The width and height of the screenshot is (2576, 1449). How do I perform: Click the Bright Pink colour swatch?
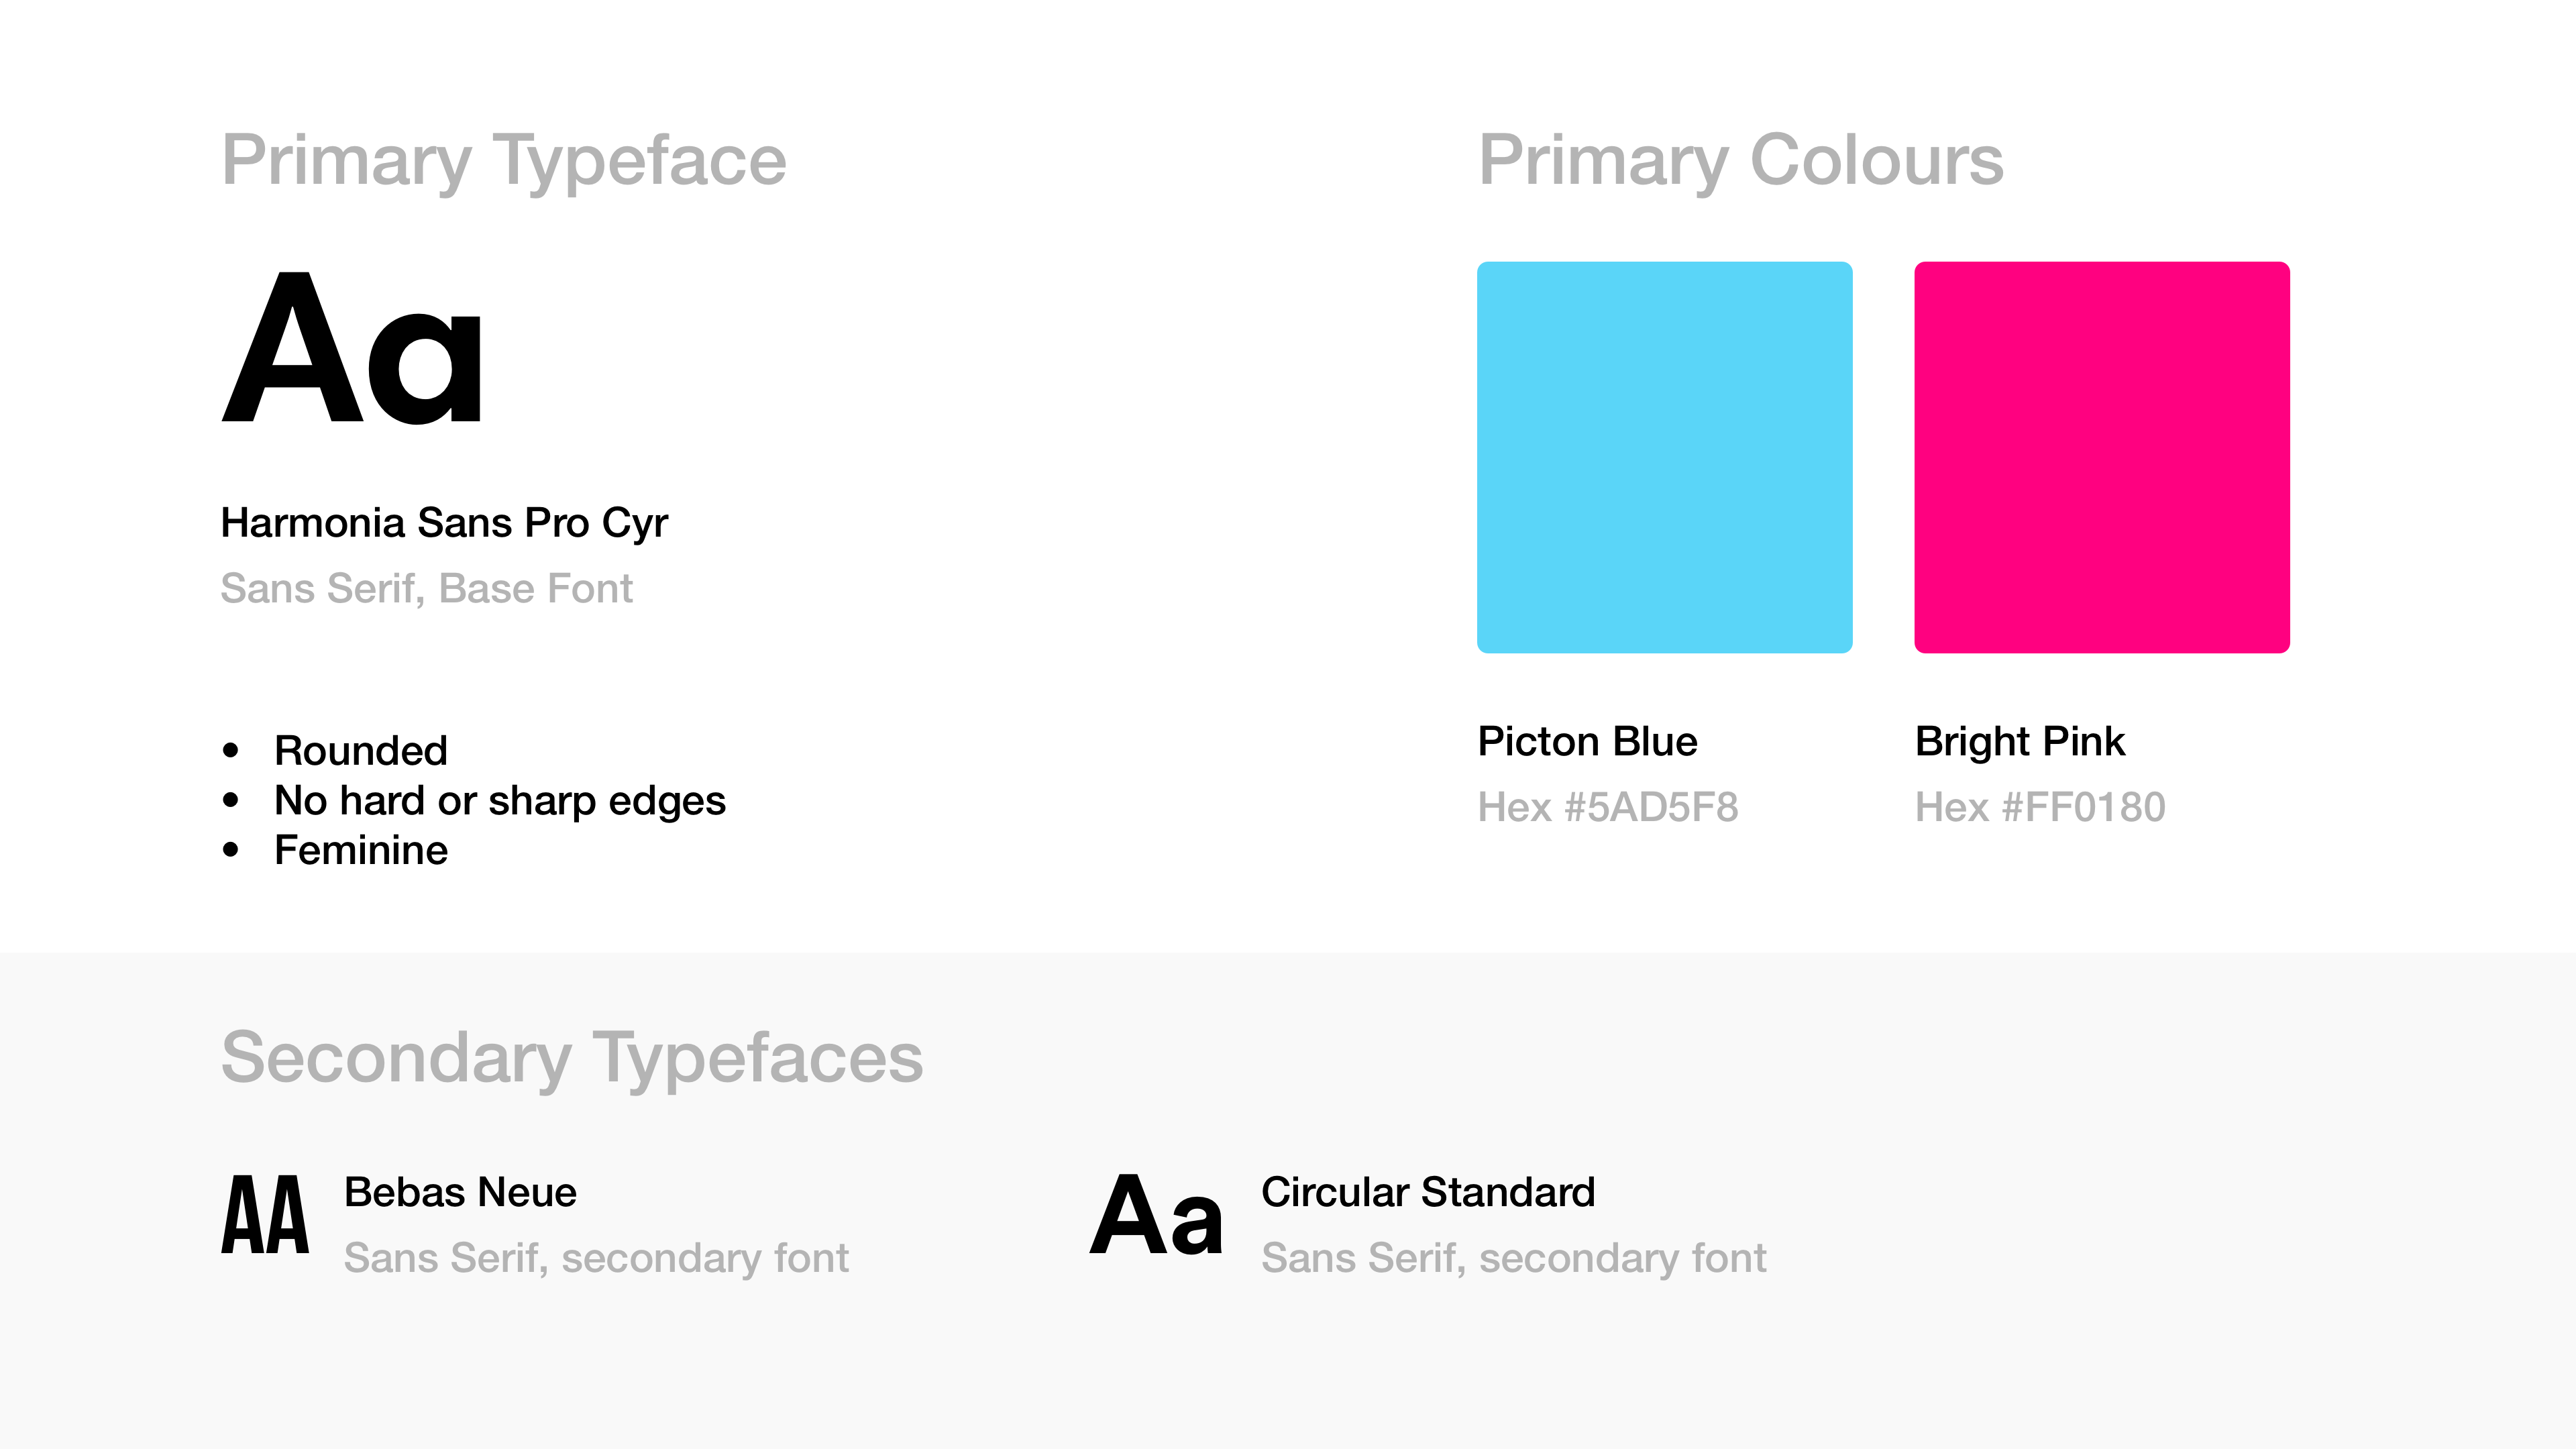click(x=2102, y=457)
